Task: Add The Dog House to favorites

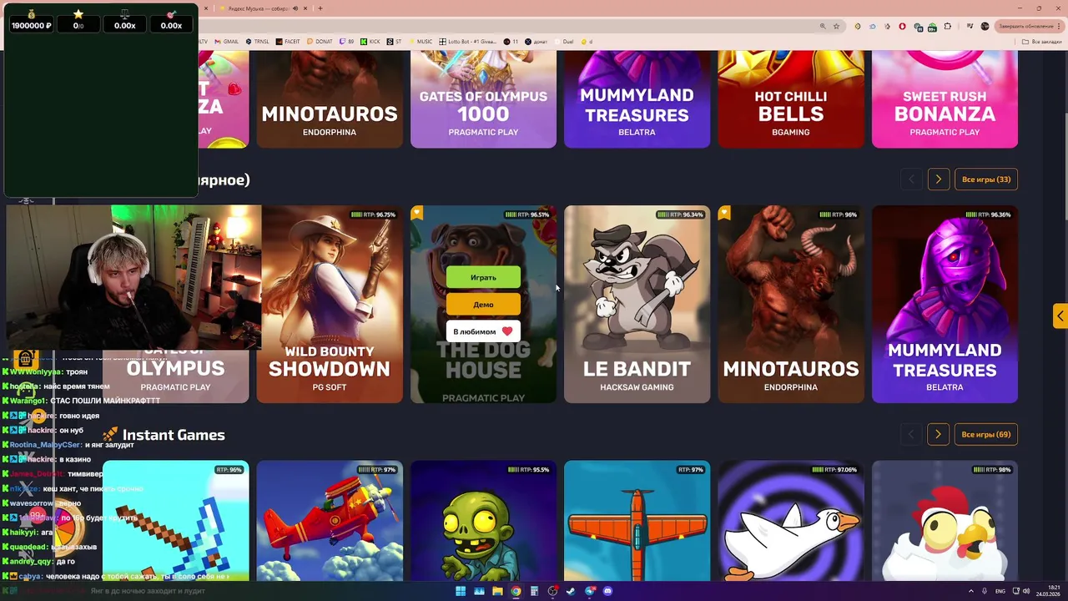Action: (483, 331)
